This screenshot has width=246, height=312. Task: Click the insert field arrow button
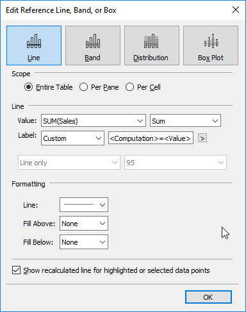coord(202,138)
